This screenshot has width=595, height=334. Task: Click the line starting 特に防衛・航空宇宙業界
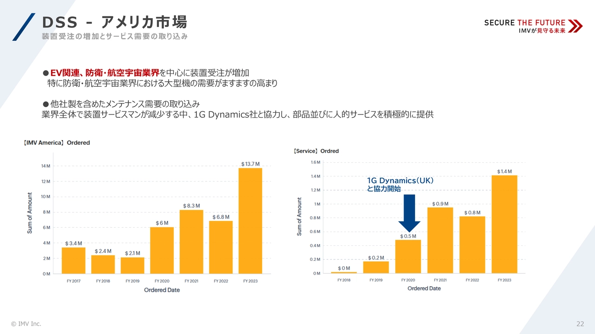(162, 83)
